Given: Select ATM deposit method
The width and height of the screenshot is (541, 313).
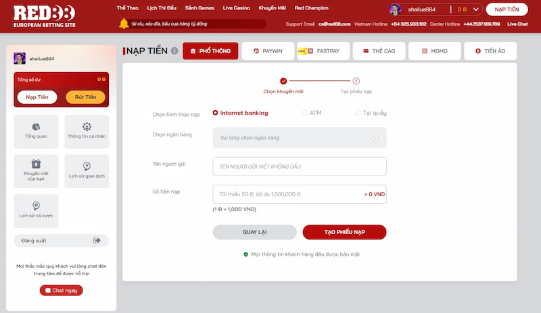Looking at the screenshot, I should [305, 113].
